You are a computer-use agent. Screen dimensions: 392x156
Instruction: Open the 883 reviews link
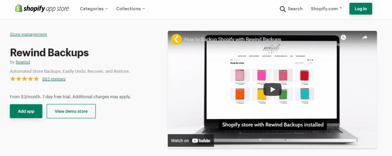pyautogui.click(x=54, y=79)
